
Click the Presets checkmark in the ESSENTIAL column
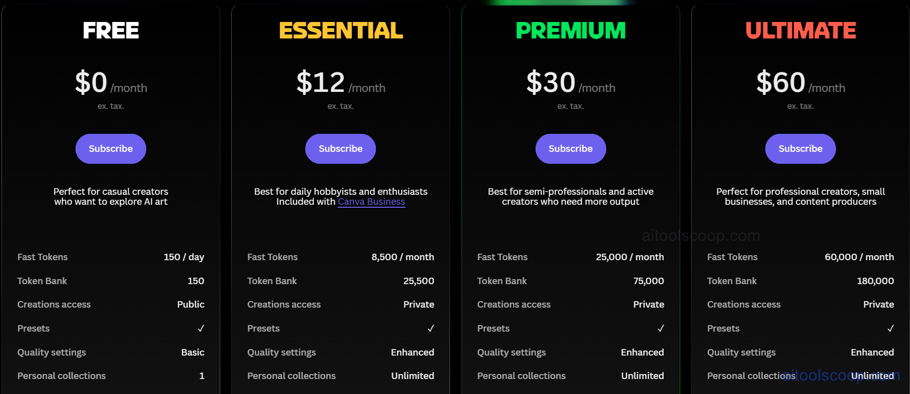pyautogui.click(x=430, y=328)
